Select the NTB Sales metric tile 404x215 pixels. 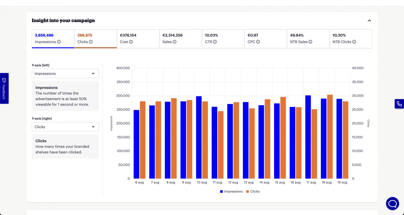[308, 39]
